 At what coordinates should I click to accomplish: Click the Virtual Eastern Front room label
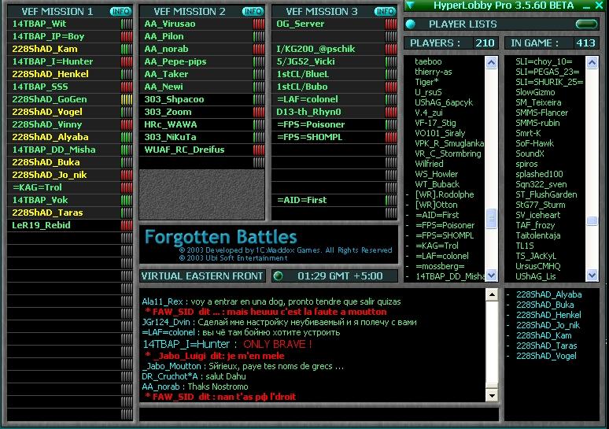[202, 276]
